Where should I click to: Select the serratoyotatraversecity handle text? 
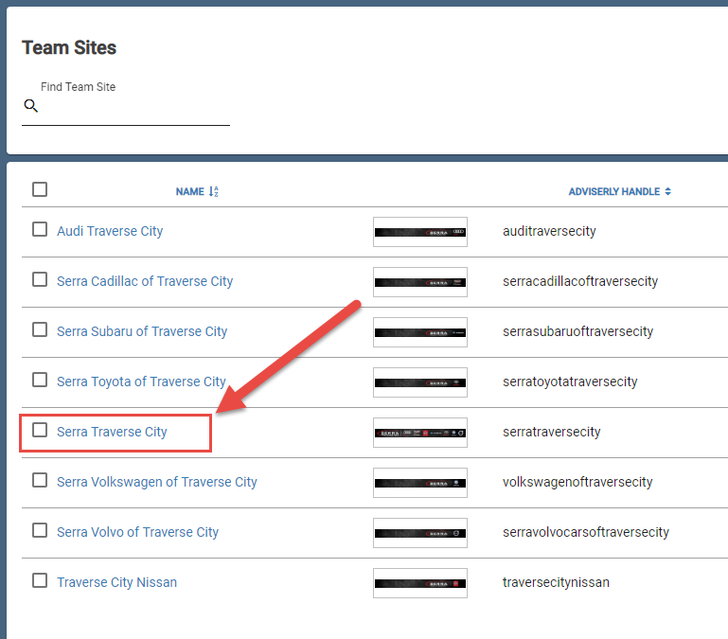(x=570, y=382)
